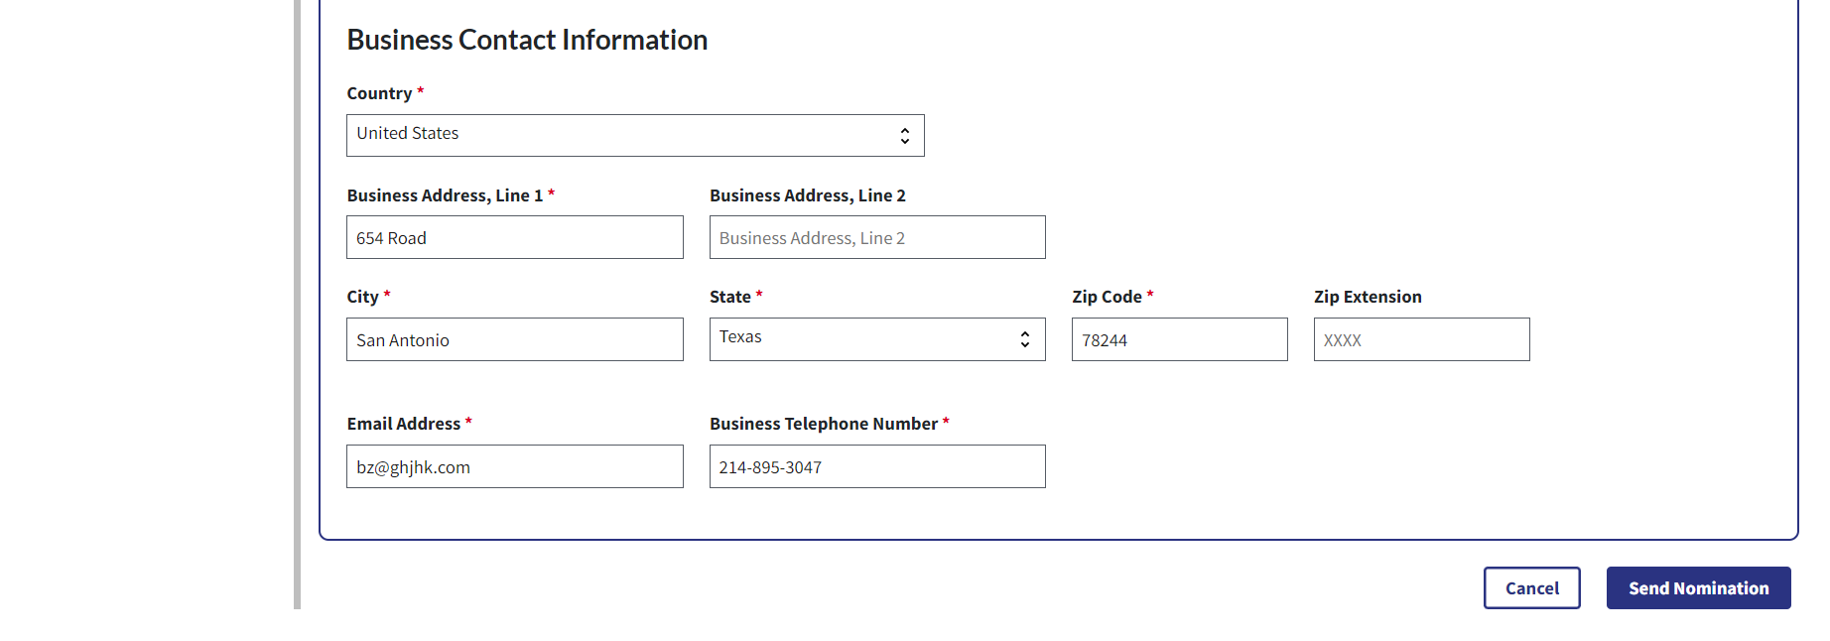Click the Business Contact Information heading
Image resolution: width=1830 pixels, height=641 pixels.
(527, 40)
